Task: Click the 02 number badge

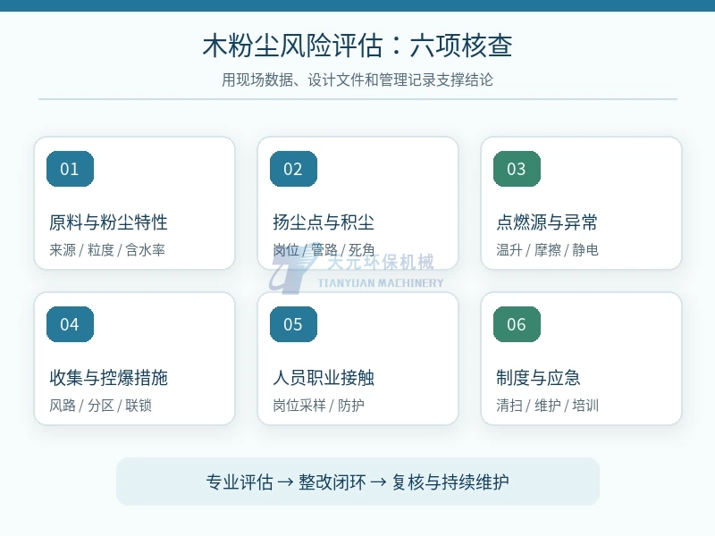Action: 293,169
